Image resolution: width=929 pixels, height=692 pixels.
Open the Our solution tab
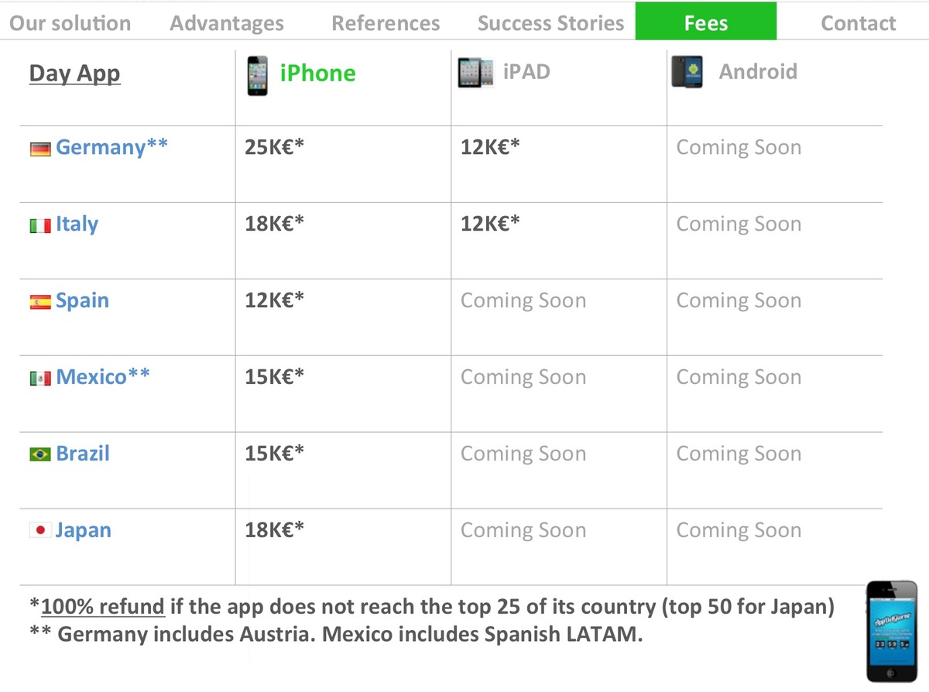(70, 23)
